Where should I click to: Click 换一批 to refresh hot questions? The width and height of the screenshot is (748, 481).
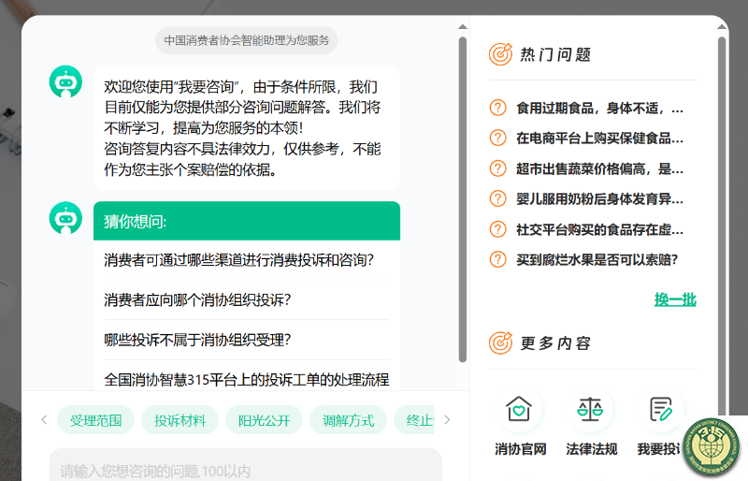tap(675, 299)
